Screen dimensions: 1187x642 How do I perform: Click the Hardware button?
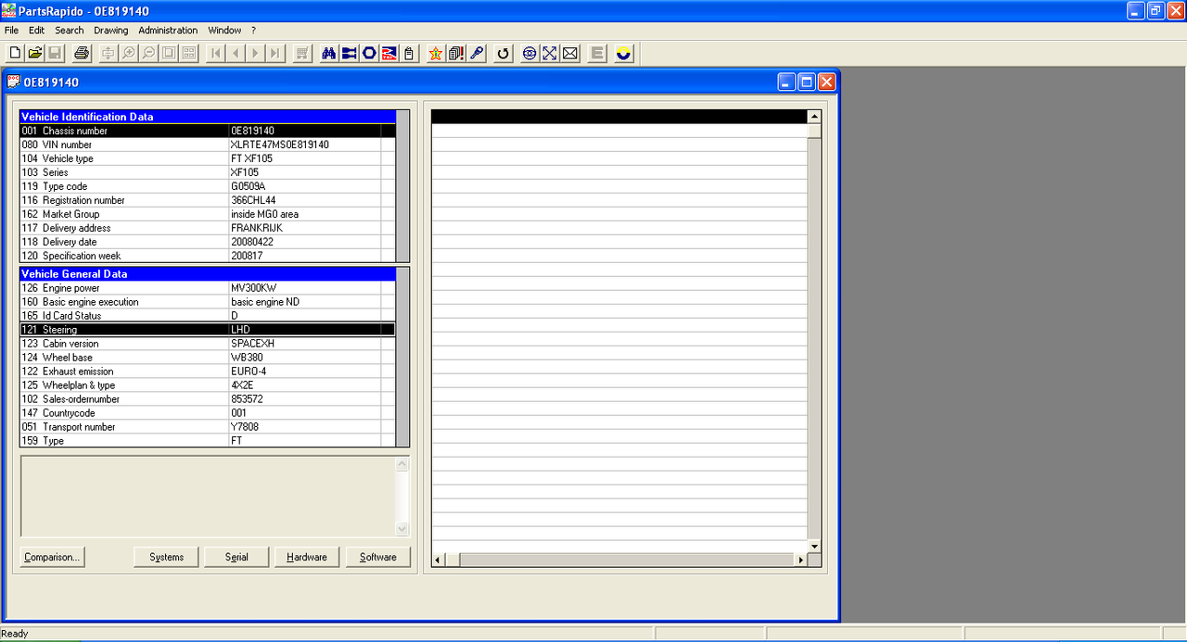point(307,557)
